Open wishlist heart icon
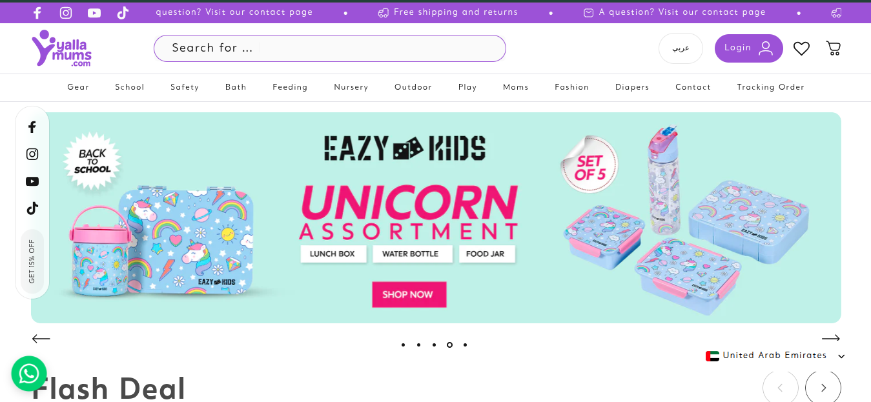This screenshot has height=402, width=871. [x=801, y=48]
